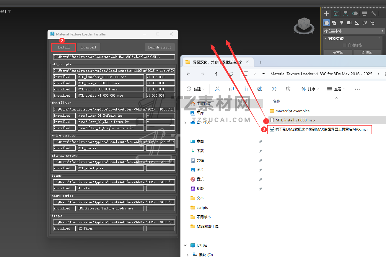Open the Motion tab in command panel

[355, 13]
